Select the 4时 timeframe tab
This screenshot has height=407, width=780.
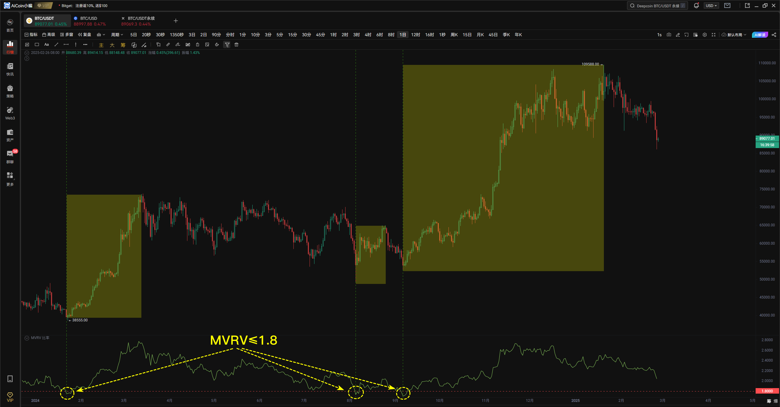[x=368, y=35]
